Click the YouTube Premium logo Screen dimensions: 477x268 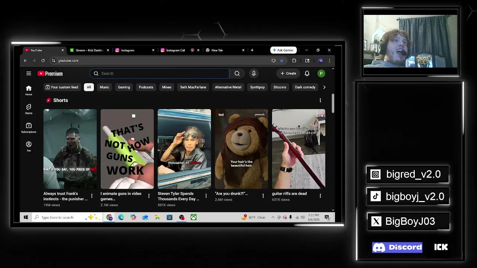click(50, 74)
